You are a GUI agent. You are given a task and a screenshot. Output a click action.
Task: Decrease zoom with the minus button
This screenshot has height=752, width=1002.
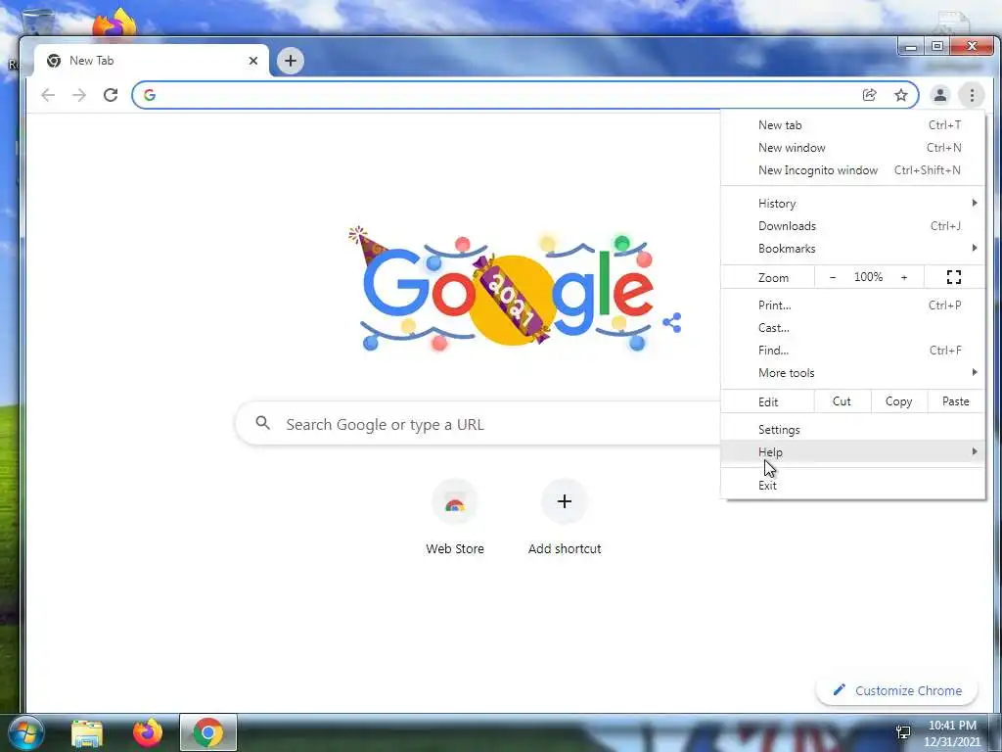[832, 277]
